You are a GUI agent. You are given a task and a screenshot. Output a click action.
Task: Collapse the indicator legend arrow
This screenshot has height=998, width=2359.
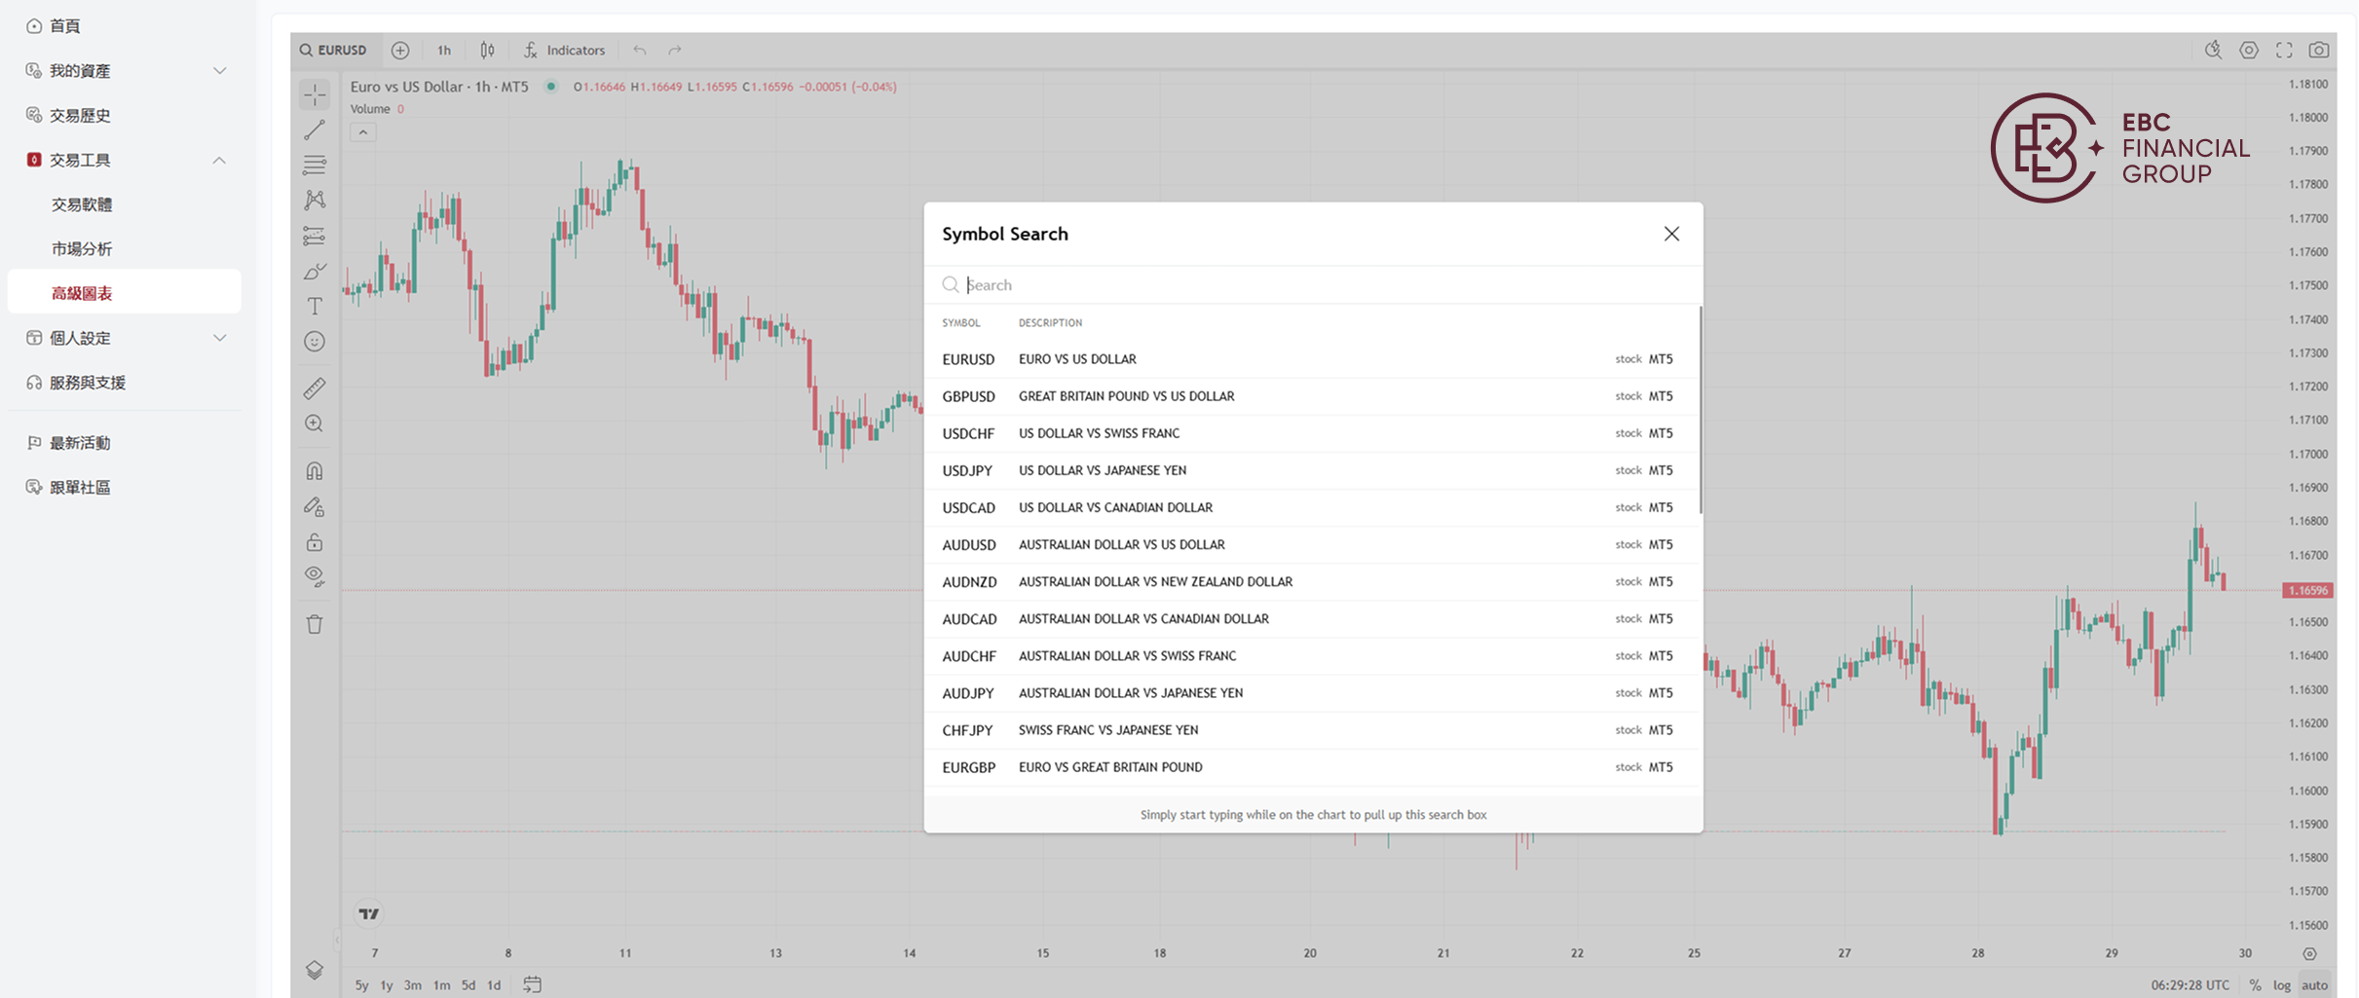pos(363,132)
